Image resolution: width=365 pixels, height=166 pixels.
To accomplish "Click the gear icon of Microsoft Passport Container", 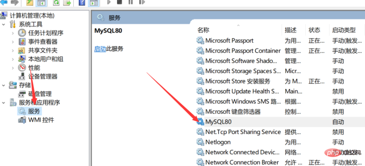I will tap(200, 51).
